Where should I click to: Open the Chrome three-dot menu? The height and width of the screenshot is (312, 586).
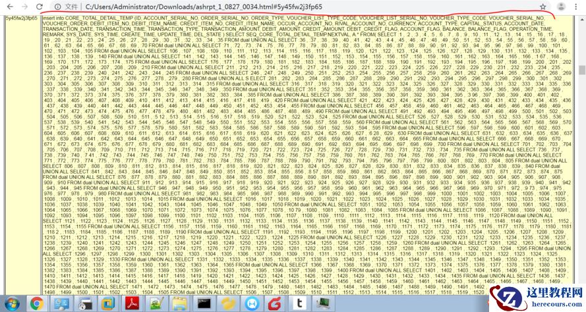point(576,6)
